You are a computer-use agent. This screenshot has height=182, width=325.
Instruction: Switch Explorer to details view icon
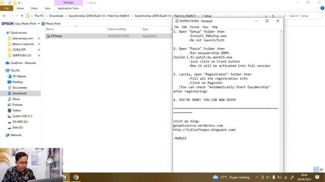[316, 170]
